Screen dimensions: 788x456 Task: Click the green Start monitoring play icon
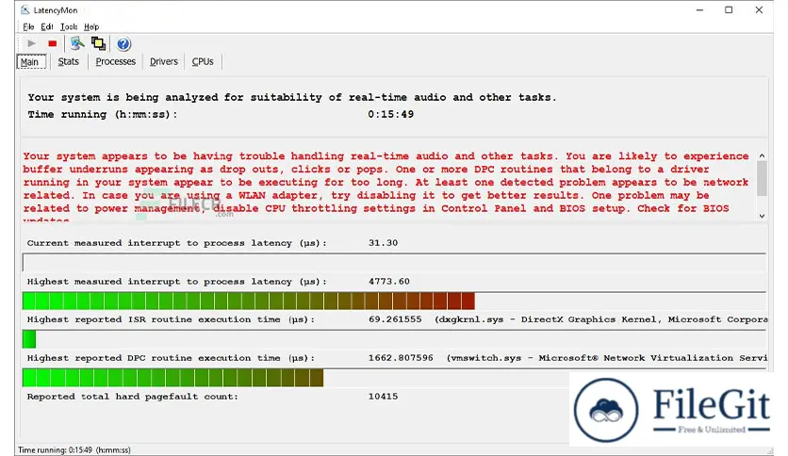(x=31, y=43)
